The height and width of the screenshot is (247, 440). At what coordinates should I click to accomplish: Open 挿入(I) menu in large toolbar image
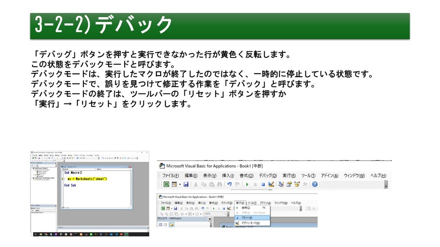228,175
